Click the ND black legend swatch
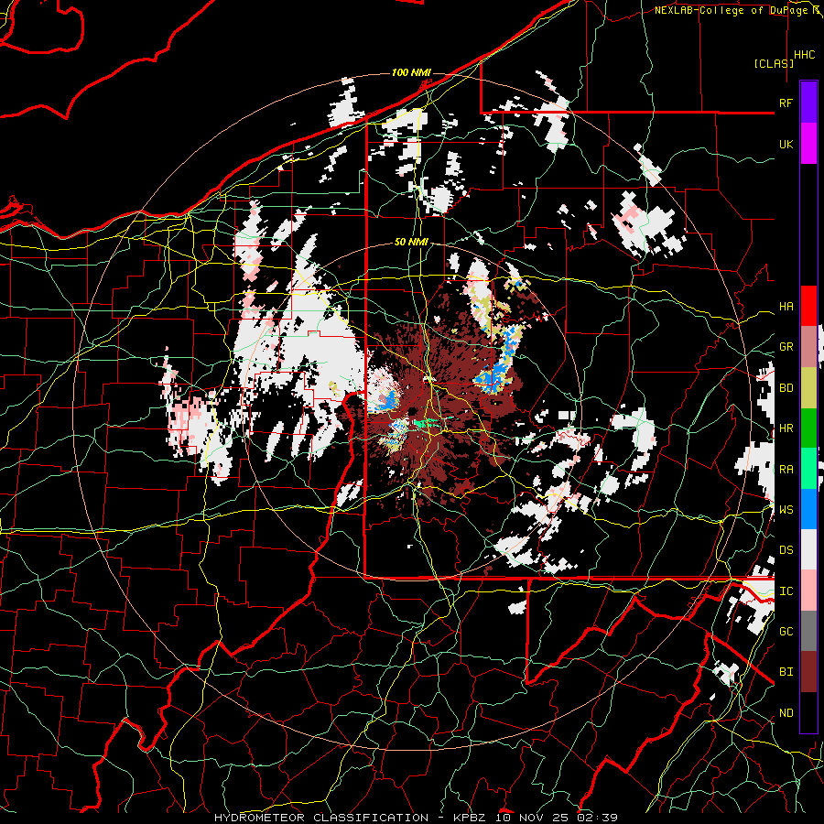Screen dimensions: 824x824 click(808, 712)
